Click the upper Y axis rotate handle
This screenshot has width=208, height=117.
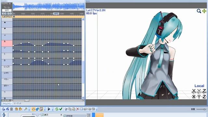click(x=199, y=91)
